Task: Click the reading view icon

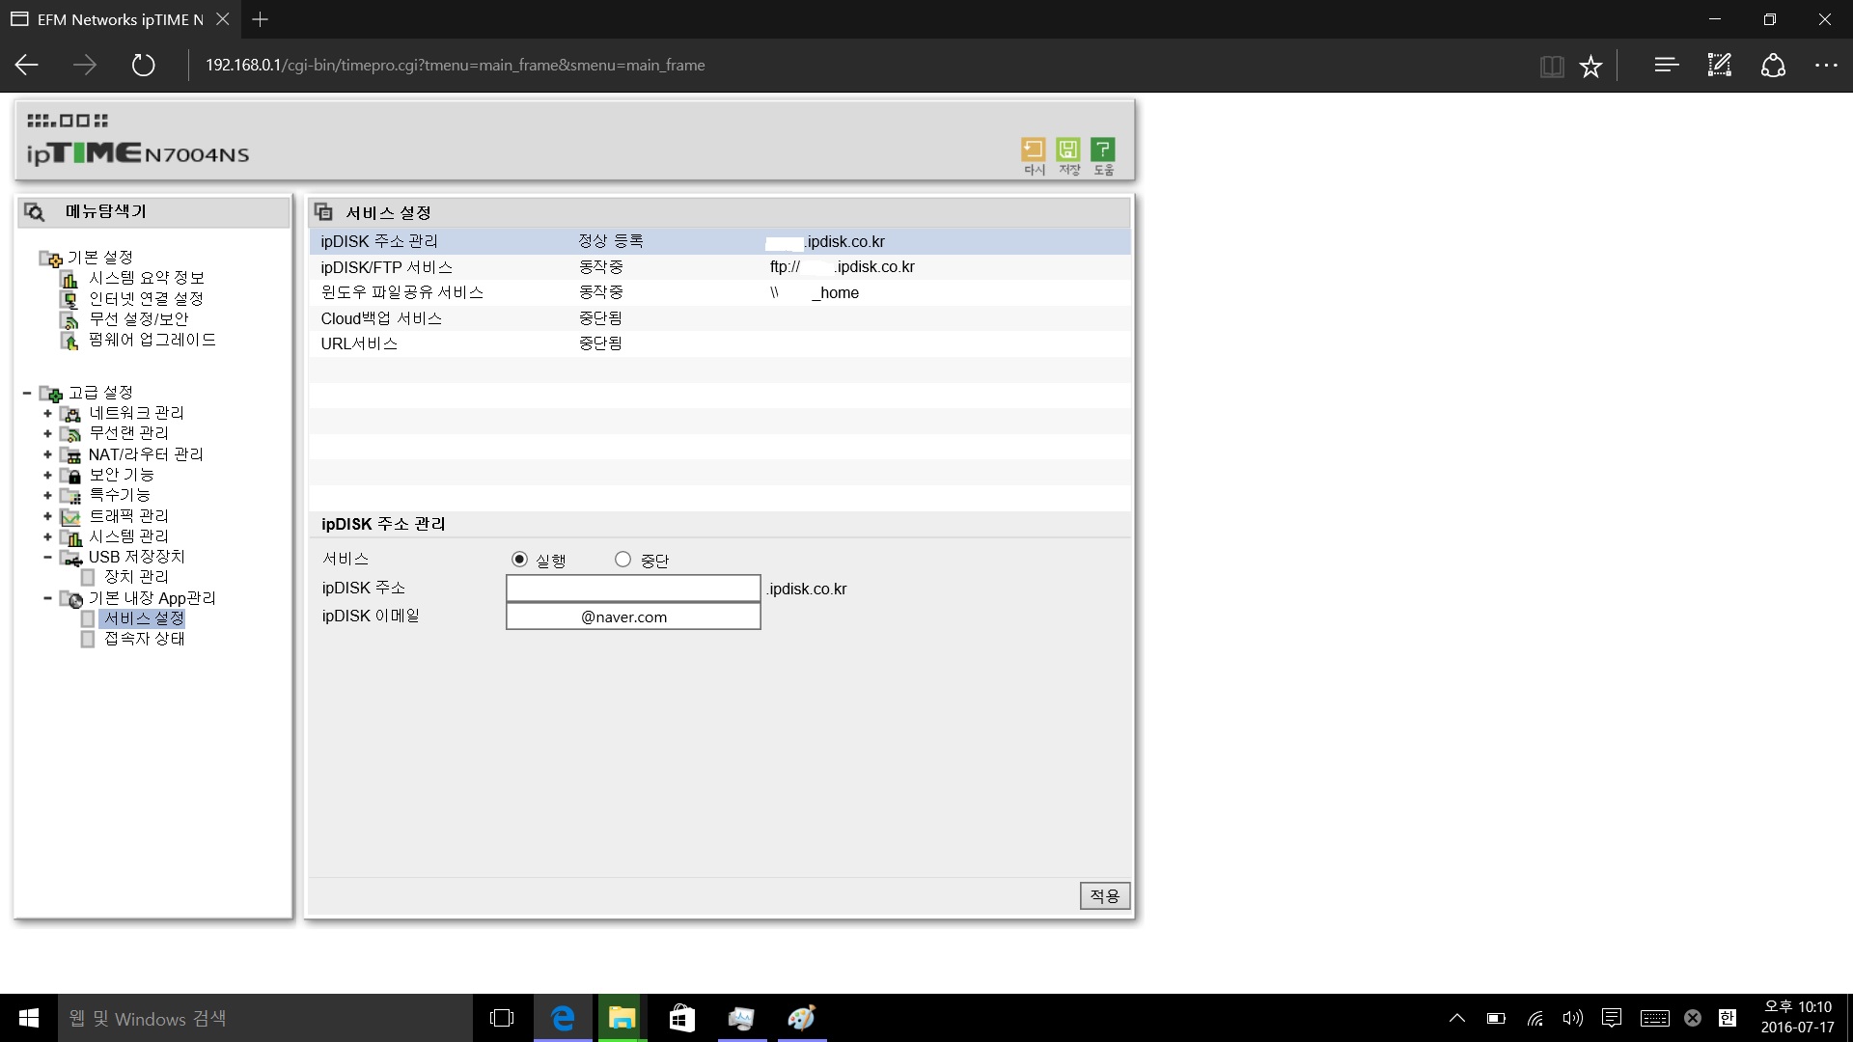Action: pyautogui.click(x=1552, y=66)
